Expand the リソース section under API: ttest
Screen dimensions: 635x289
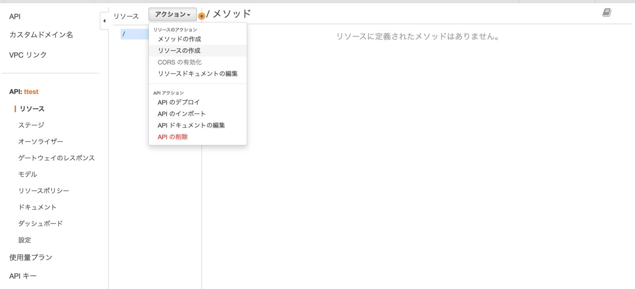pos(31,109)
